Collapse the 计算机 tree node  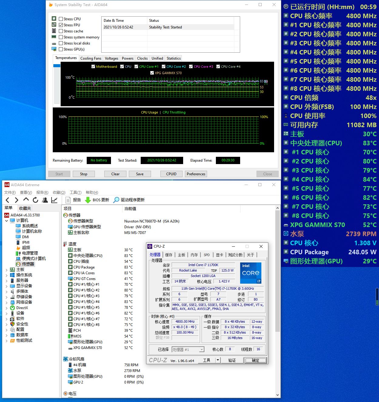coord(7,221)
